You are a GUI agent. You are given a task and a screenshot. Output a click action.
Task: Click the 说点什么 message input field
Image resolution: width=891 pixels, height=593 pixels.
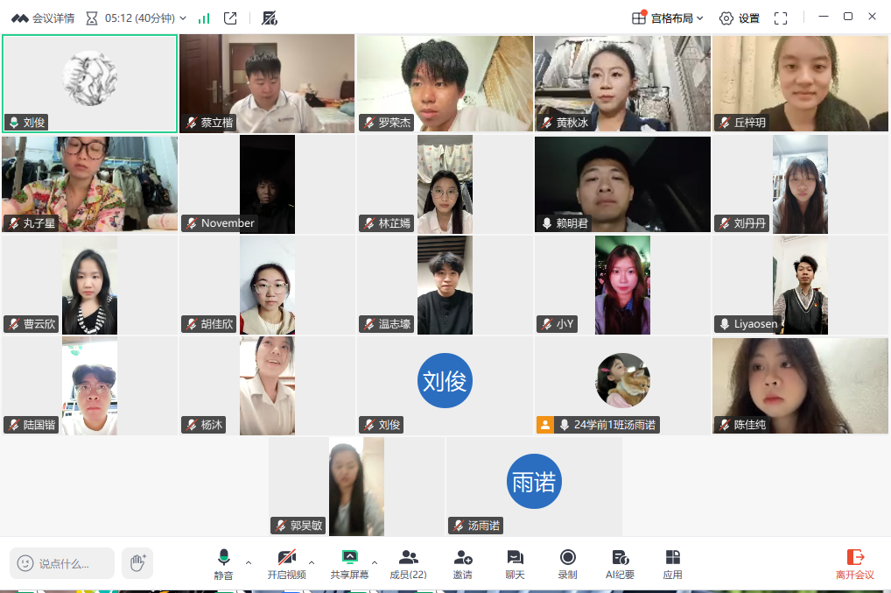click(x=63, y=563)
